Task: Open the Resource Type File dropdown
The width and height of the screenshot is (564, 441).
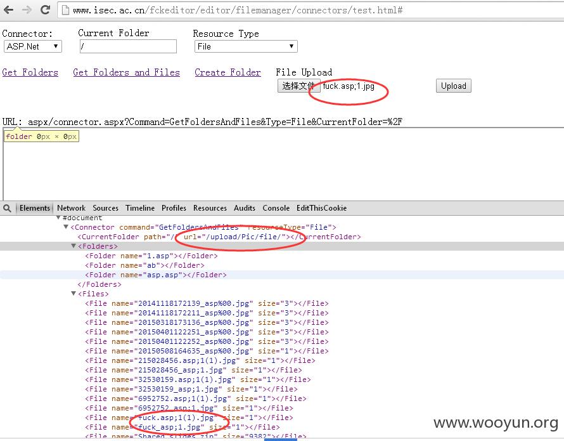Action: click(246, 46)
